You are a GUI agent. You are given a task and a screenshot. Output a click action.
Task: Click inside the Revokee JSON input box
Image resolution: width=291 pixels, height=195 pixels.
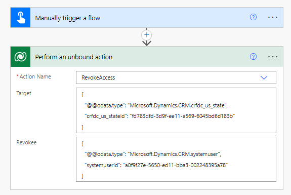(x=176, y=160)
